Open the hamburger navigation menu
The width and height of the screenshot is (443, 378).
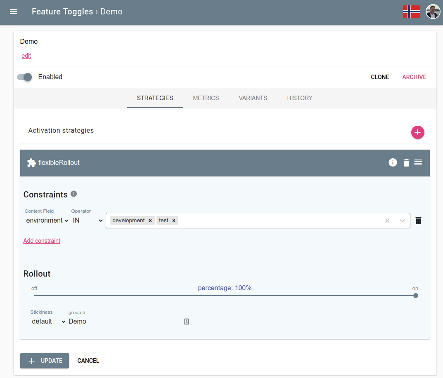14,12
